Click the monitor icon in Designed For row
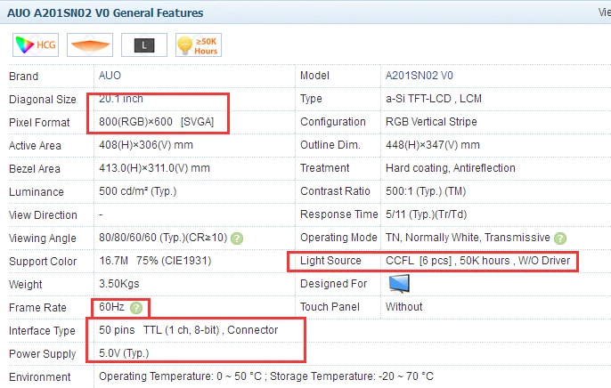The height and width of the screenshot is (388, 611). [x=399, y=283]
